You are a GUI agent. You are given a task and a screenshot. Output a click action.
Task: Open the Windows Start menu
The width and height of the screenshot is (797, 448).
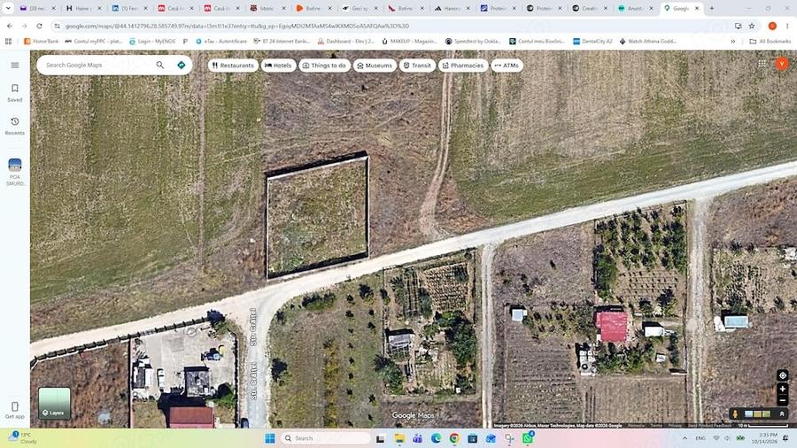[270, 438]
